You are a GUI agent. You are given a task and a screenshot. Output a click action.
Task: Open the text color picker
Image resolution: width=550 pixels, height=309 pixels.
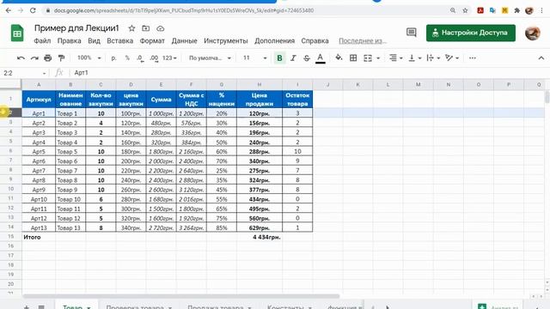(320, 58)
